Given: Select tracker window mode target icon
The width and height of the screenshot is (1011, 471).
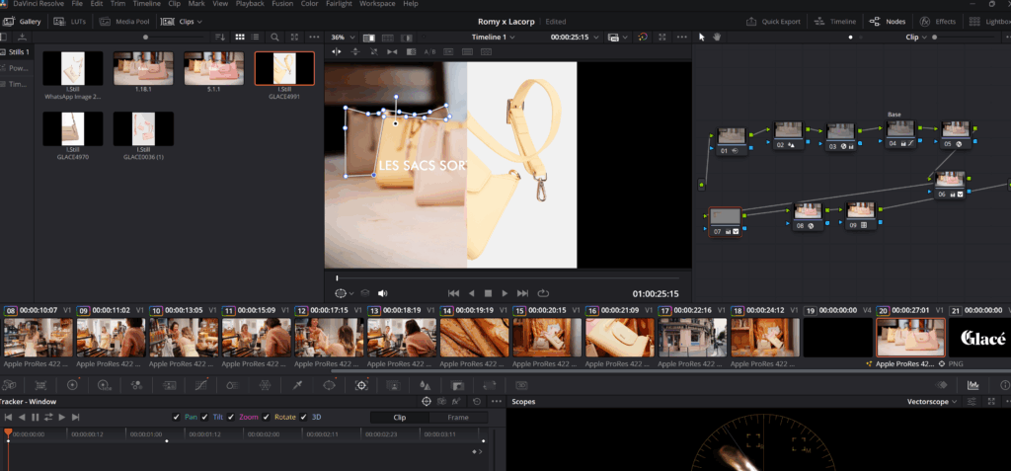Looking at the screenshot, I should pos(427,401).
